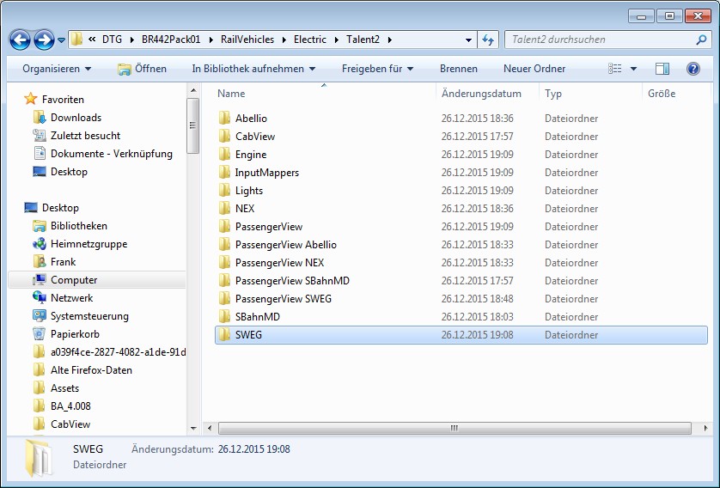Open Favoriten in the navigation pane

coord(63,100)
